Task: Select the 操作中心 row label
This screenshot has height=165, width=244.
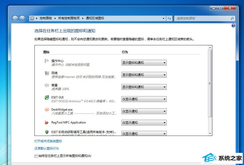Action: (x=58, y=61)
